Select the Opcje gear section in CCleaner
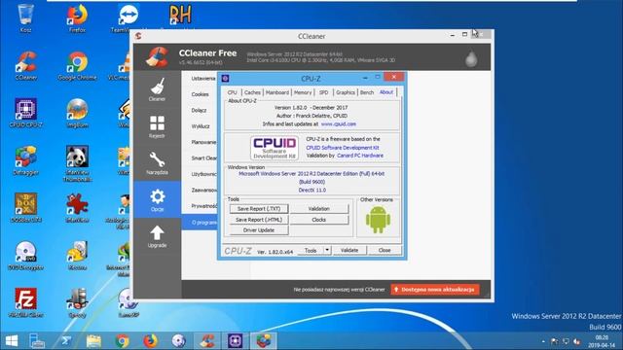The image size is (623, 350). point(157,199)
